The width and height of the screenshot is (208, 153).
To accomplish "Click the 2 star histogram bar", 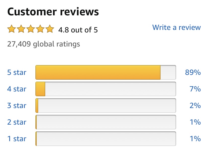I will click(x=106, y=122).
